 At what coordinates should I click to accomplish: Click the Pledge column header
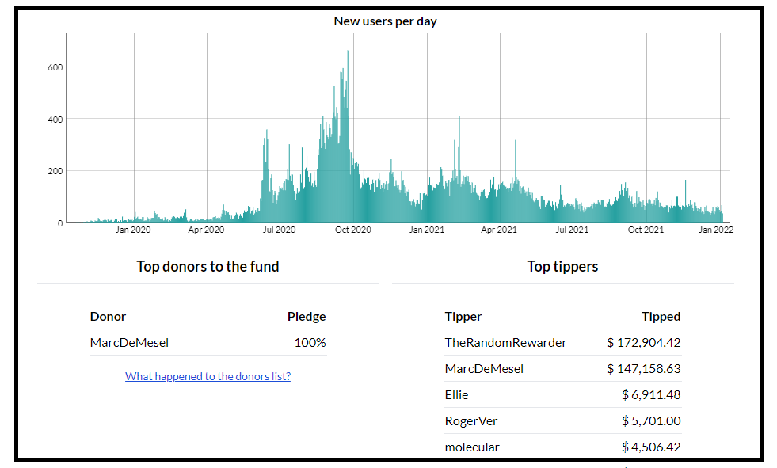click(x=307, y=317)
